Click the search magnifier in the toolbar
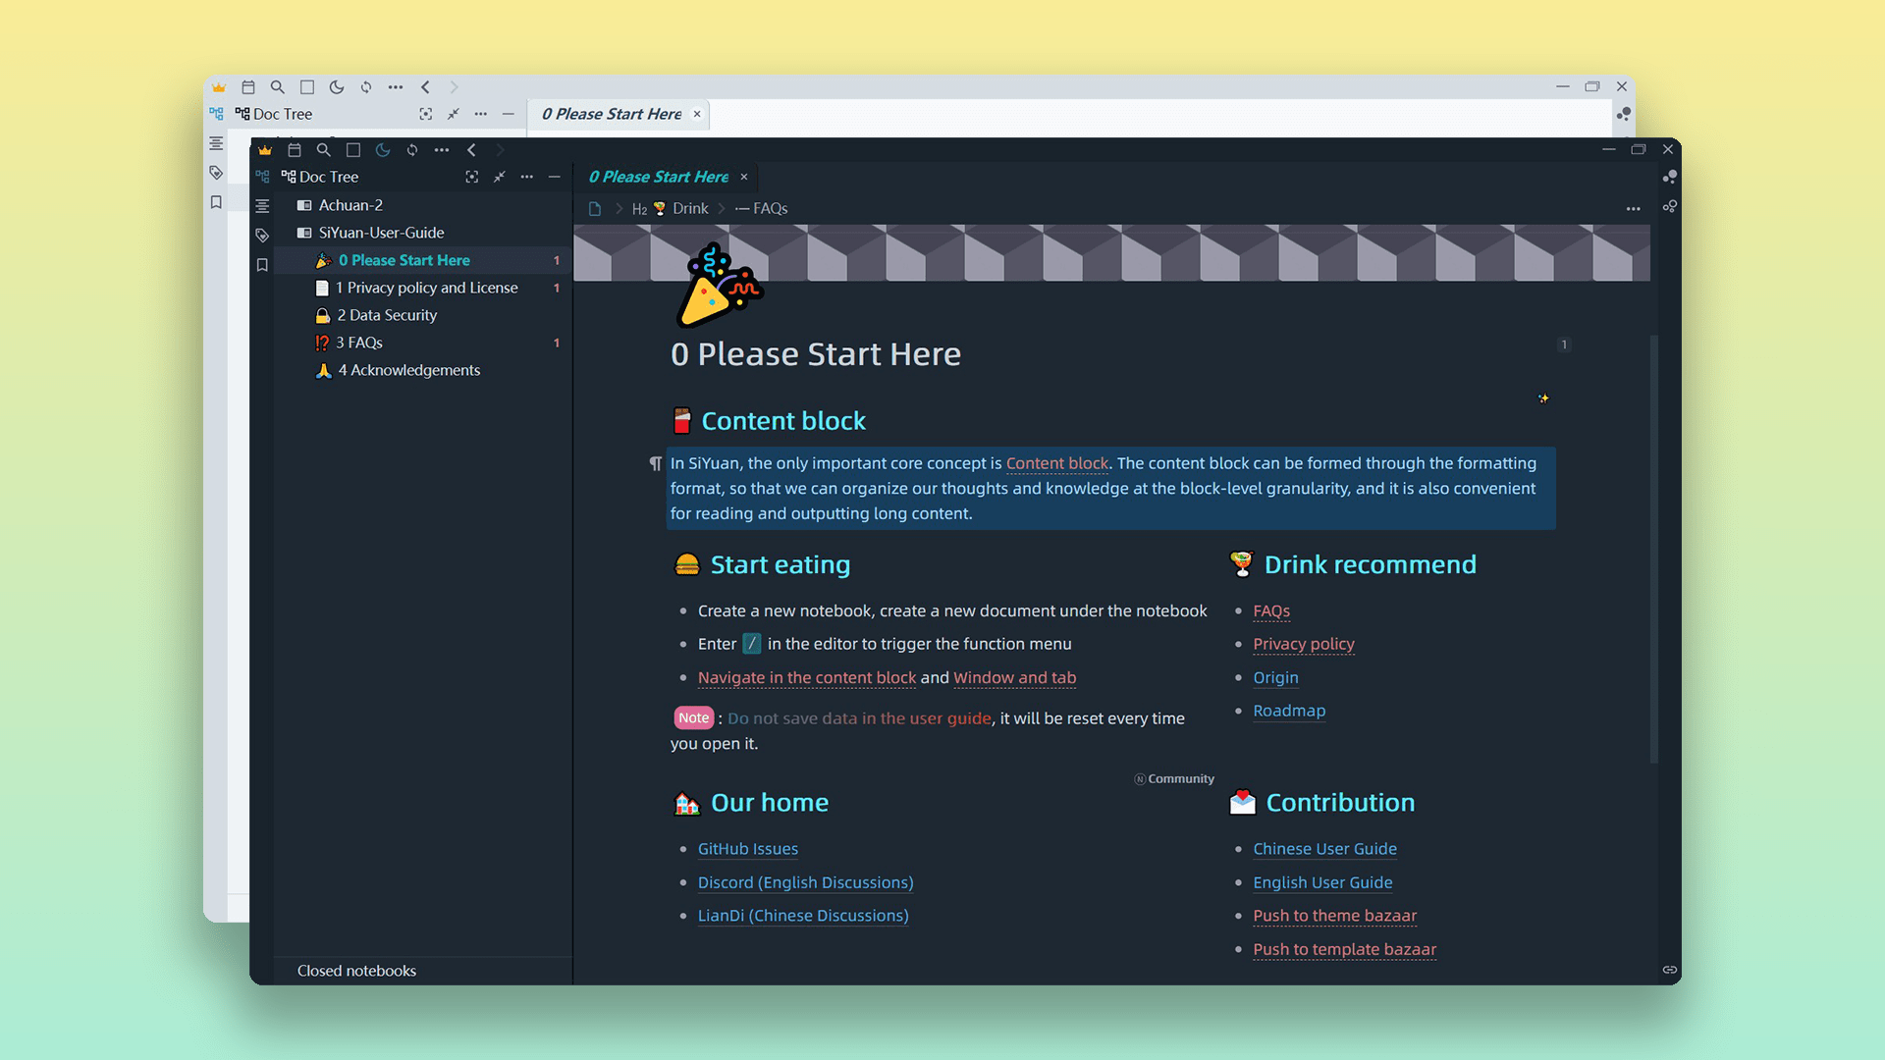 324,150
